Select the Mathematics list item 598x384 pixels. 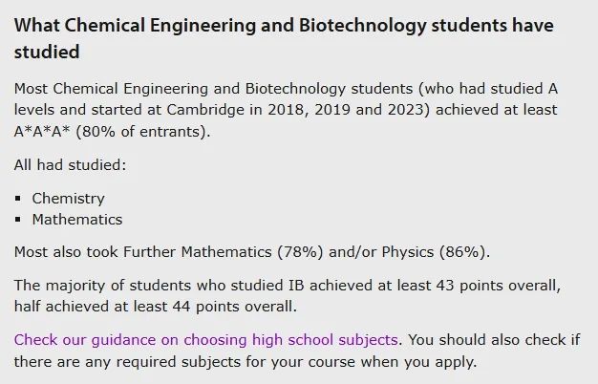(x=77, y=220)
